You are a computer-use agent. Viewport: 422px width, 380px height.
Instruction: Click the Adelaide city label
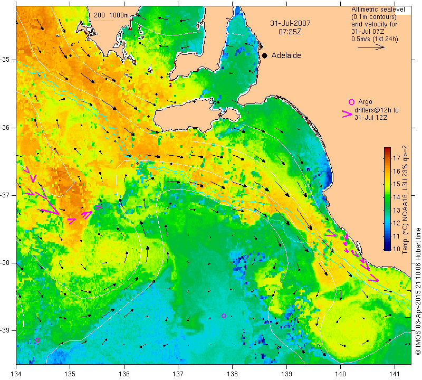(x=286, y=55)
